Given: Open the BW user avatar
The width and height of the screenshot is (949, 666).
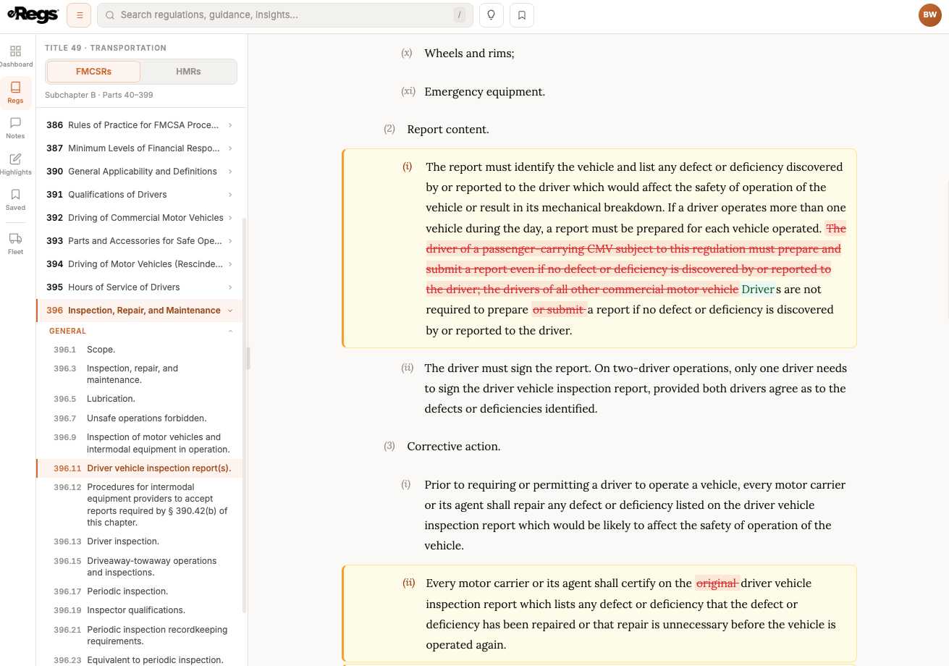Looking at the screenshot, I should point(930,15).
